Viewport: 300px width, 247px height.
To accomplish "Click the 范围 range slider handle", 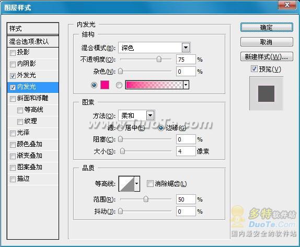I will (146, 199).
